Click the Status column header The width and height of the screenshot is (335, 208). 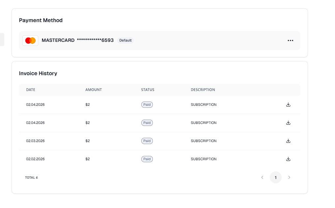[148, 90]
